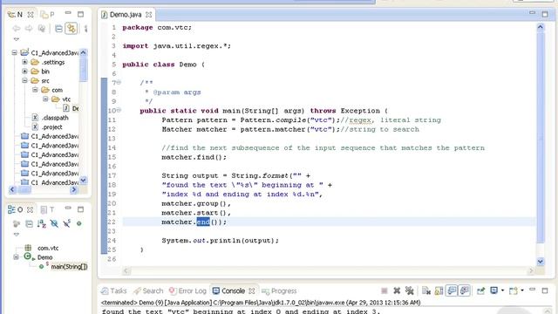The image size is (558, 314).
Task: Expand the .settings folder
Action: 24,62
